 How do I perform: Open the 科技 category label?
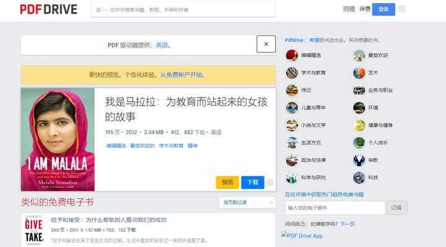coord(373,178)
